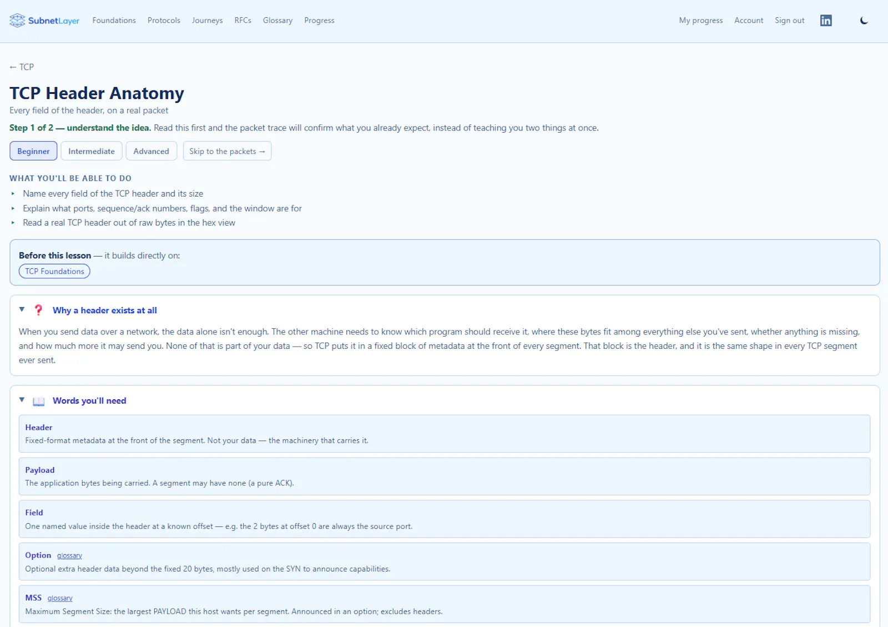Click the open book icon

pyautogui.click(x=38, y=401)
